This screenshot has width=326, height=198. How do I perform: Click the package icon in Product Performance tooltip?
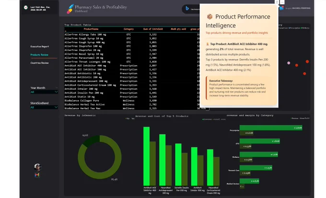210,16
